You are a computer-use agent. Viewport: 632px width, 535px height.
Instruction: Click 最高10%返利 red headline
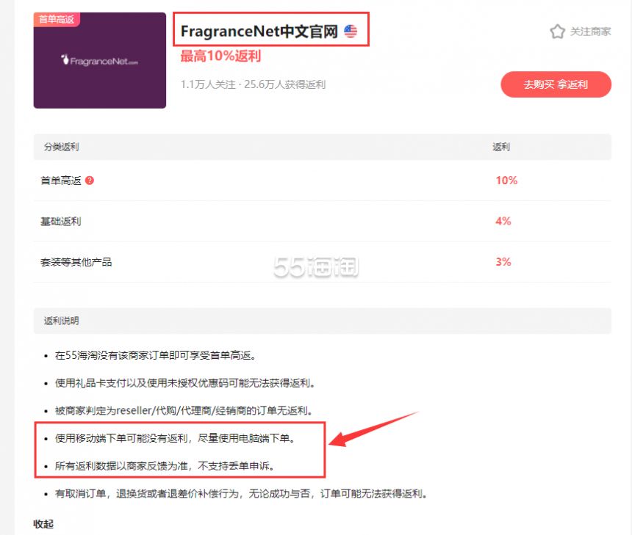[220, 56]
